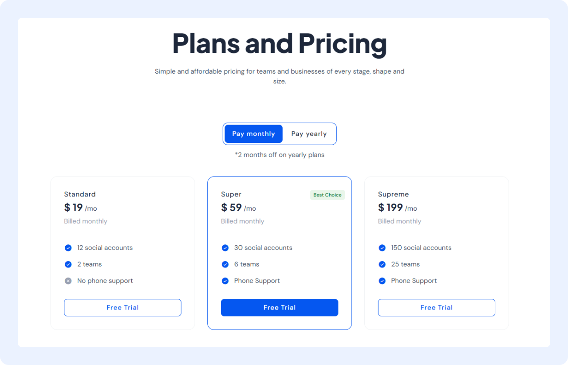568x365 pixels.
Task: Click checkmark icon beside Super plan Phone Support
Action: (225, 281)
